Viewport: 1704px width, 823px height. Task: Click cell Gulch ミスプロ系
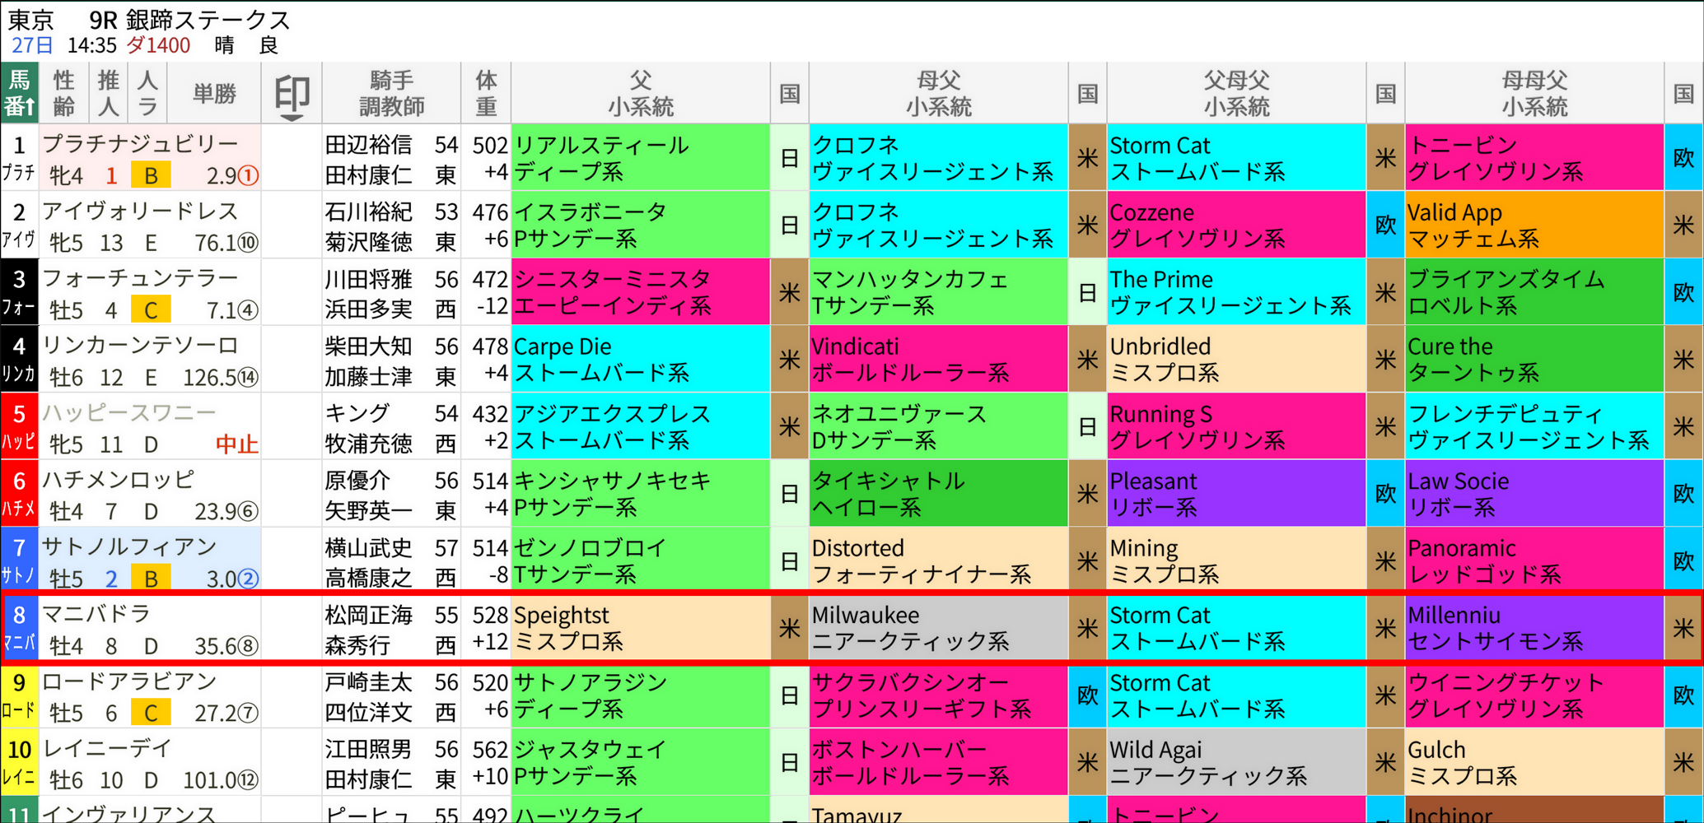[x=1534, y=761]
